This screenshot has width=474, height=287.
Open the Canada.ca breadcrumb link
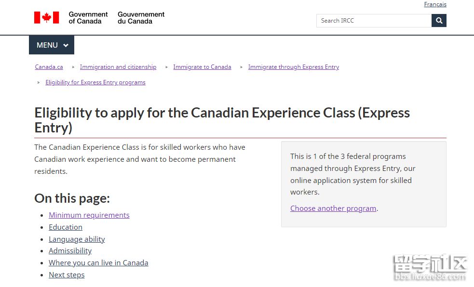[49, 67]
